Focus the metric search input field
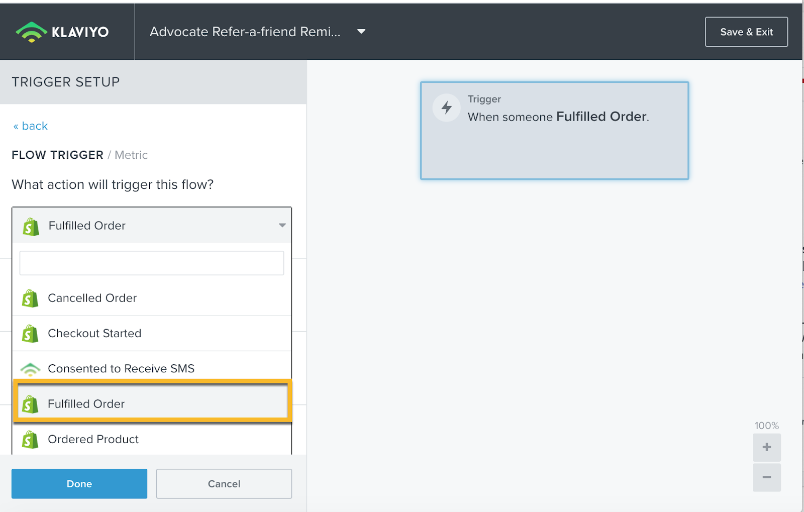This screenshot has height=512, width=804. pos(152,263)
